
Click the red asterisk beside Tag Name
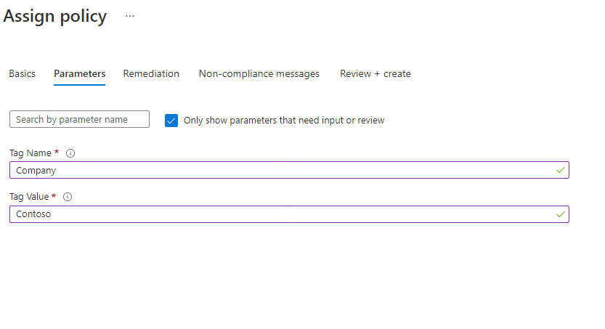tap(57, 152)
